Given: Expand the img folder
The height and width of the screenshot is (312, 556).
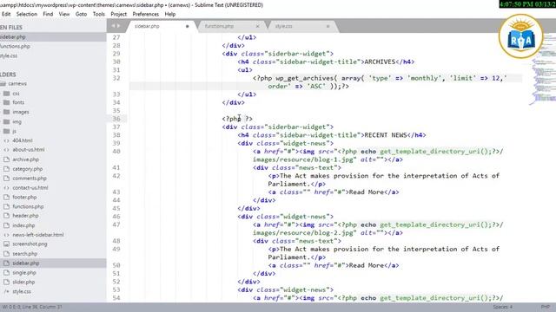Looking at the screenshot, I should [6, 121].
